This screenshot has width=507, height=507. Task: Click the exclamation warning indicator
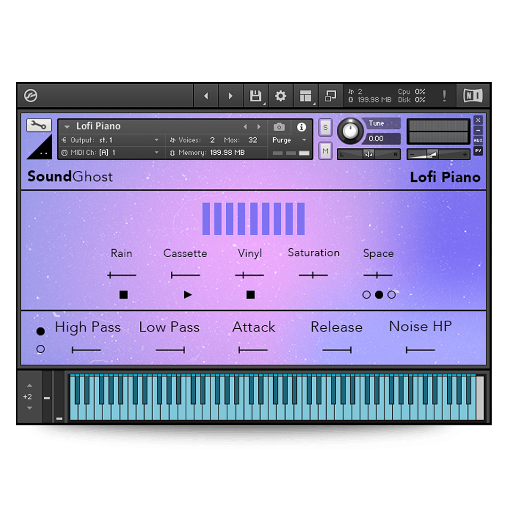point(445,96)
